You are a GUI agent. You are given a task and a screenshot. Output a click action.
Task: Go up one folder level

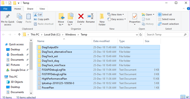click(19, 35)
